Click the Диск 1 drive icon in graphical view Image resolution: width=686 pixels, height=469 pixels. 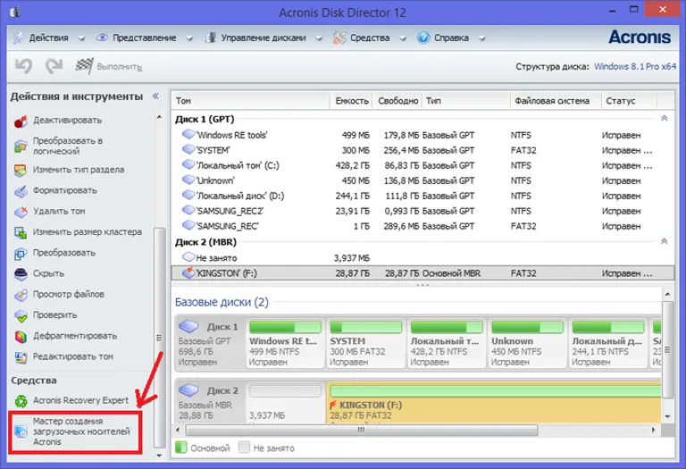point(189,326)
